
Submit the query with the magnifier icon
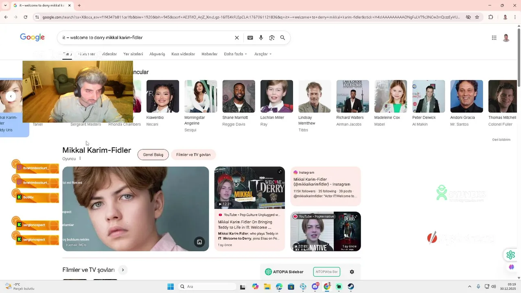(x=282, y=38)
